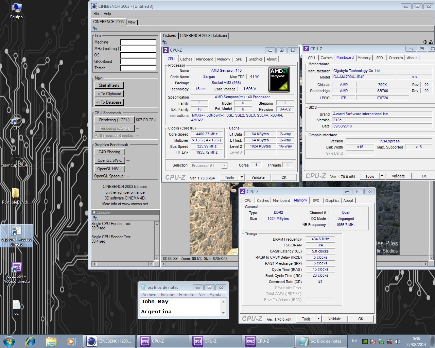This screenshot has height=348, width=435.
Task: Open Caches tab in CPU-Z CPU window
Action: tap(186, 59)
